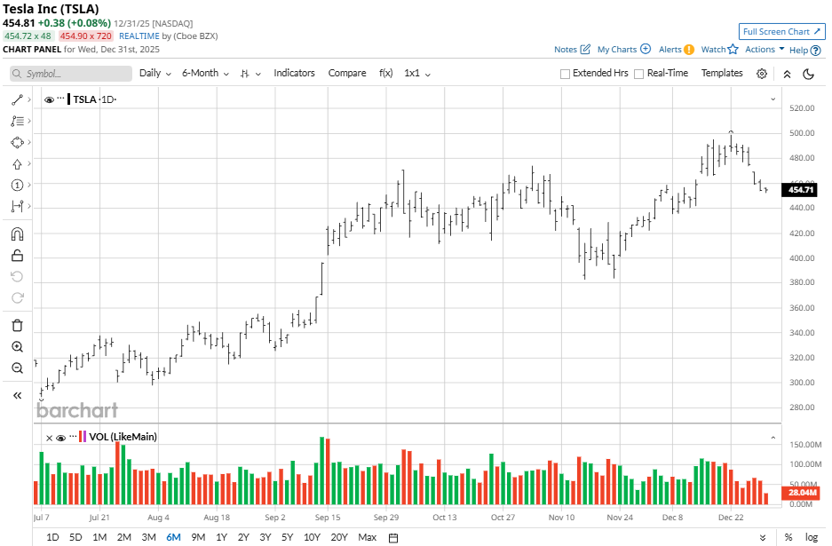Viewport: 832px width, 546px height.
Task: Expand the shapes tool submenu arrow
Action: 29,142
